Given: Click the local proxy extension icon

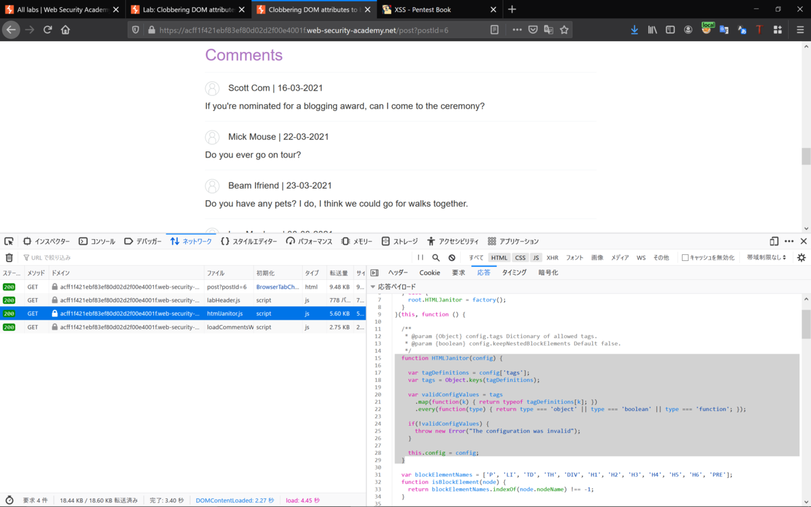Looking at the screenshot, I should pyautogui.click(x=707, y=28).
